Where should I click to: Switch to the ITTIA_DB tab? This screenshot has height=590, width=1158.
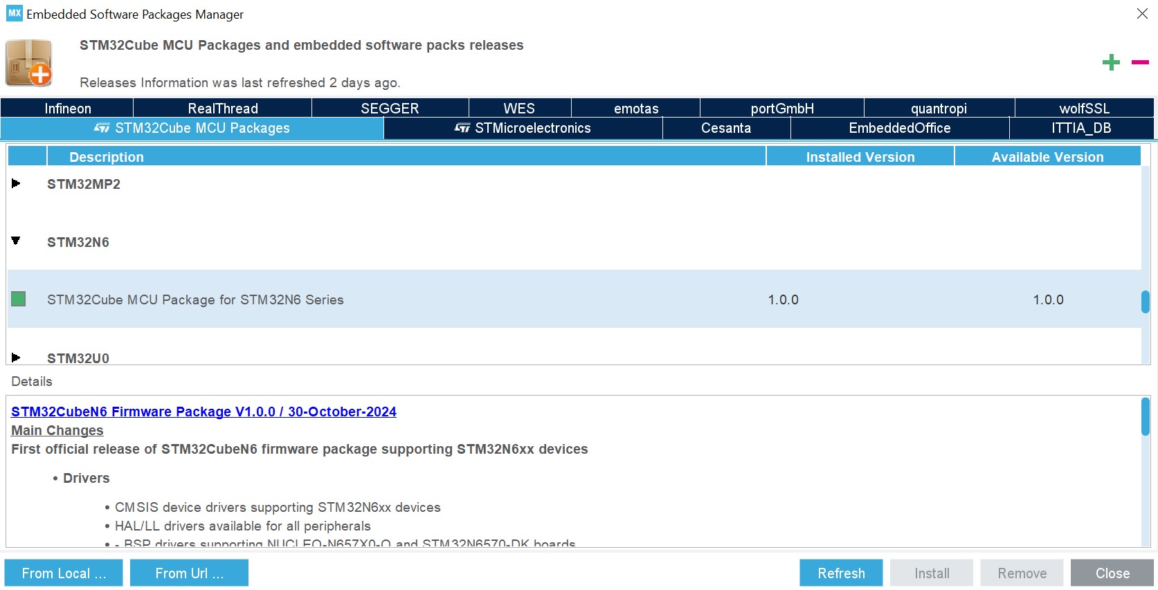click(1081, 128)
